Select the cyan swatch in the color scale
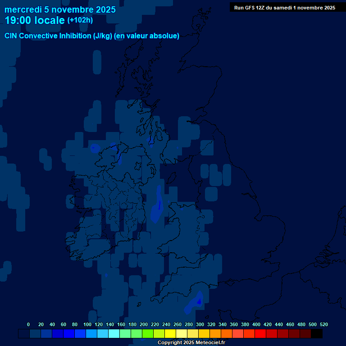This screenshot has width=346, height=346. pyautogui.click(x=114, y=333)
